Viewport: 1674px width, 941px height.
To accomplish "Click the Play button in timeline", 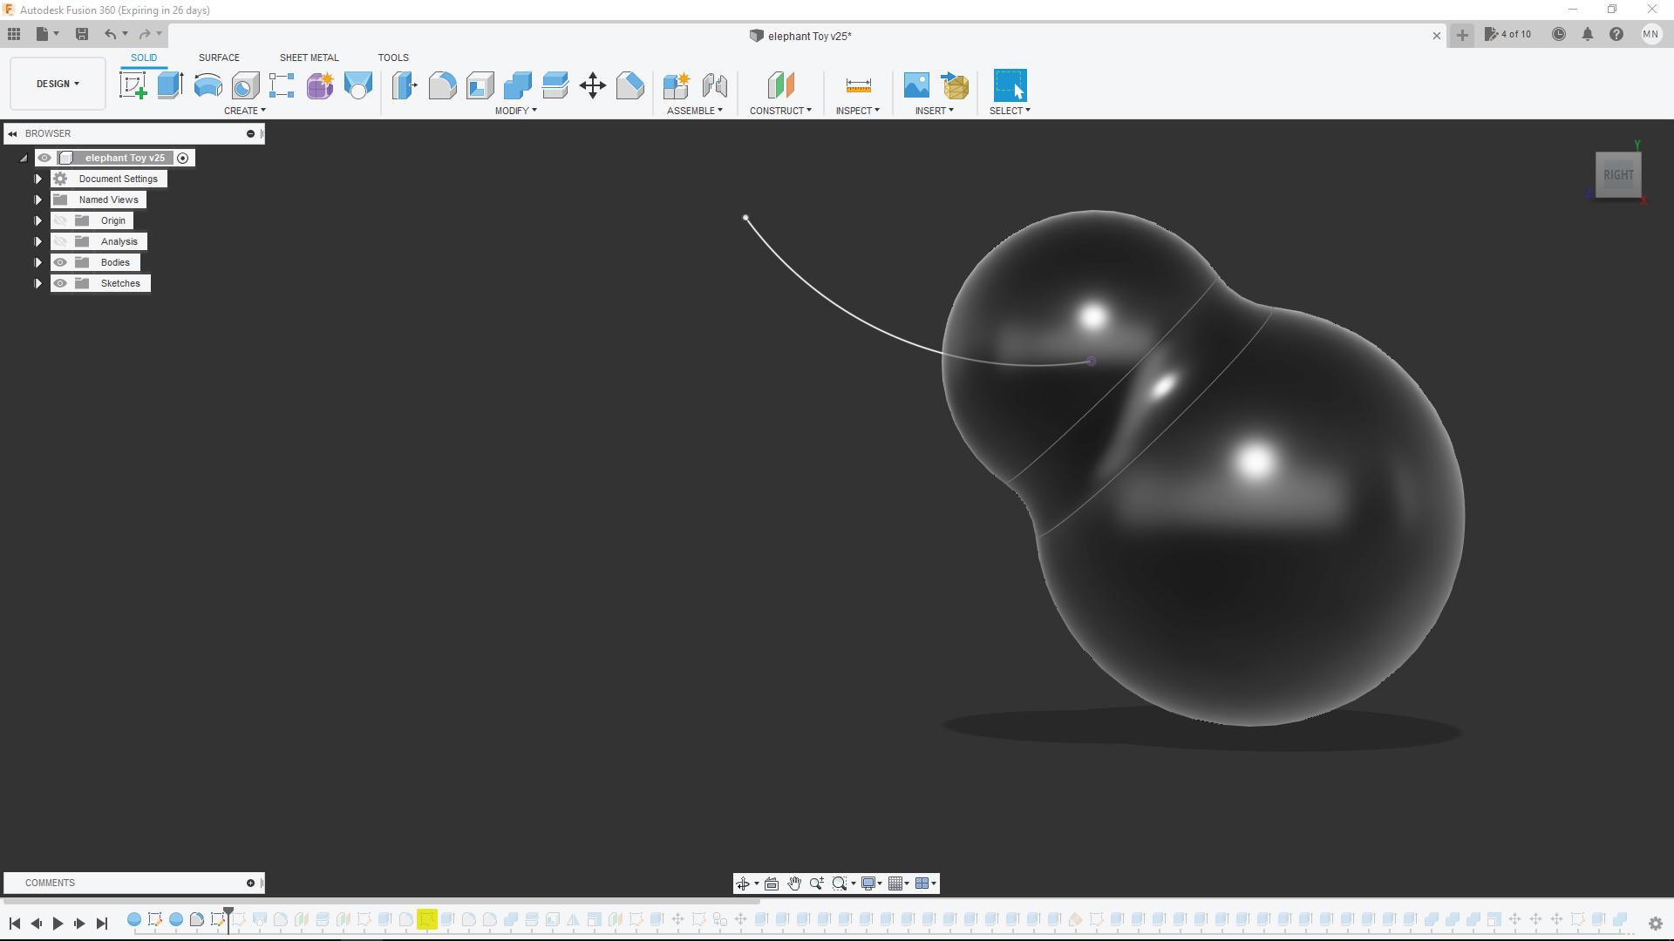I will (58, 922).
